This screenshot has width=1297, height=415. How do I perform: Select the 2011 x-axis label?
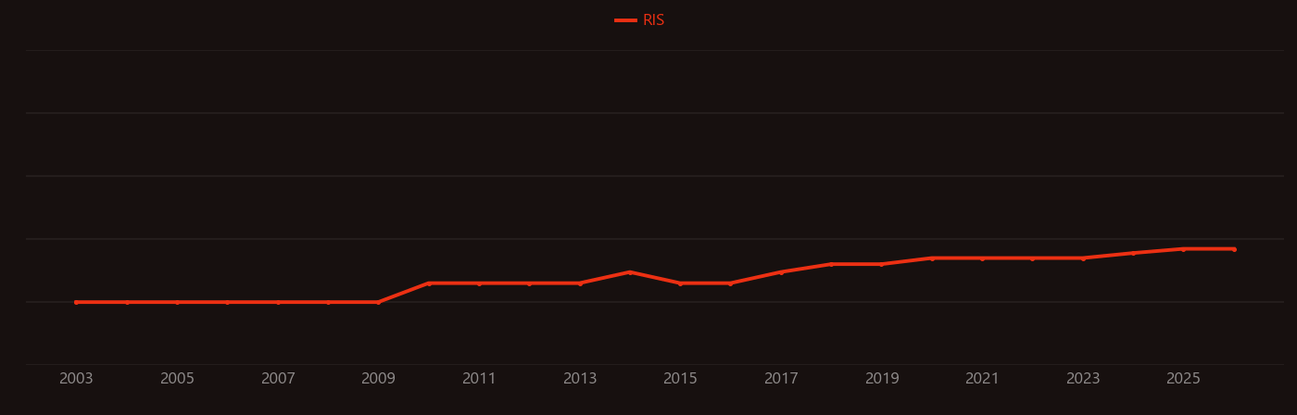pos(479,379)
